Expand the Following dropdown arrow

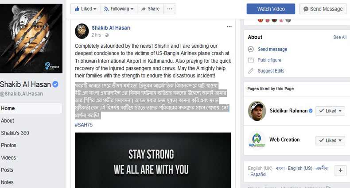132,9
